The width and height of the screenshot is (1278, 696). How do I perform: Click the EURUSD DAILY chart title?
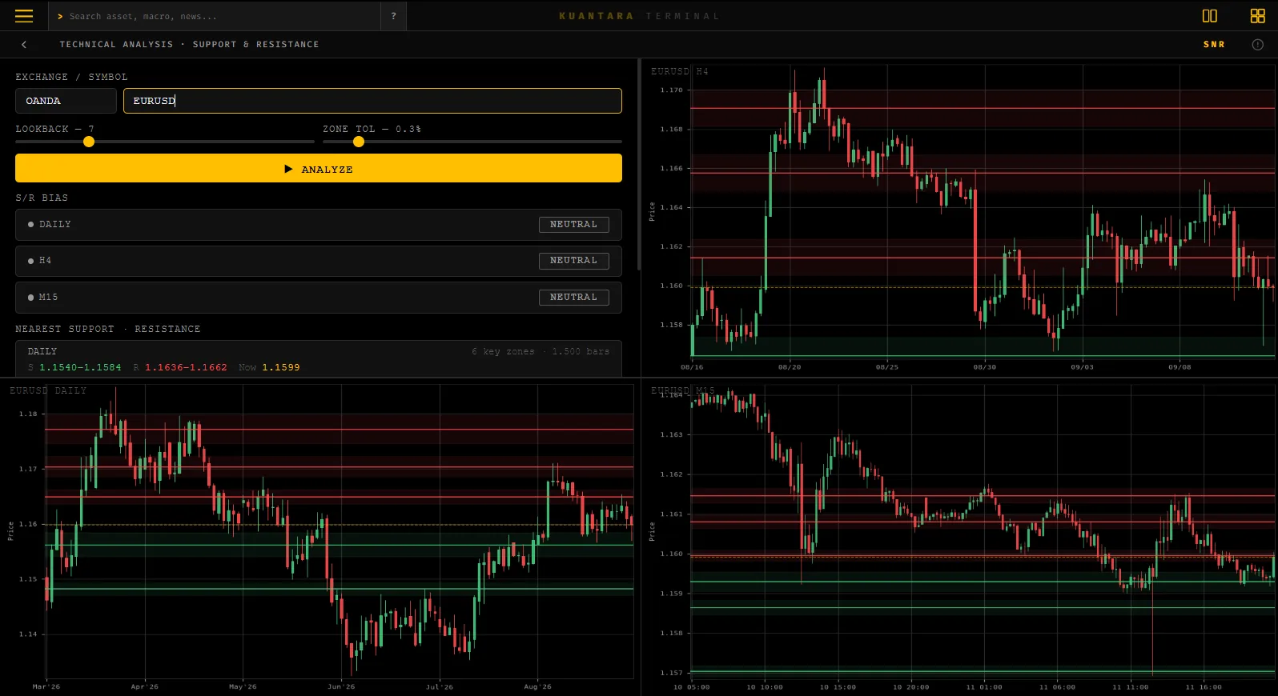[x=48, y=390]
